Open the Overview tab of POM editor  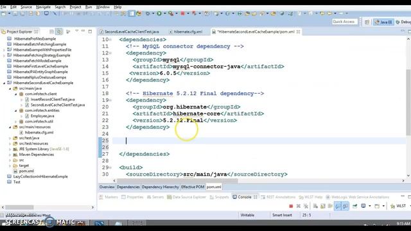point(107,187)
